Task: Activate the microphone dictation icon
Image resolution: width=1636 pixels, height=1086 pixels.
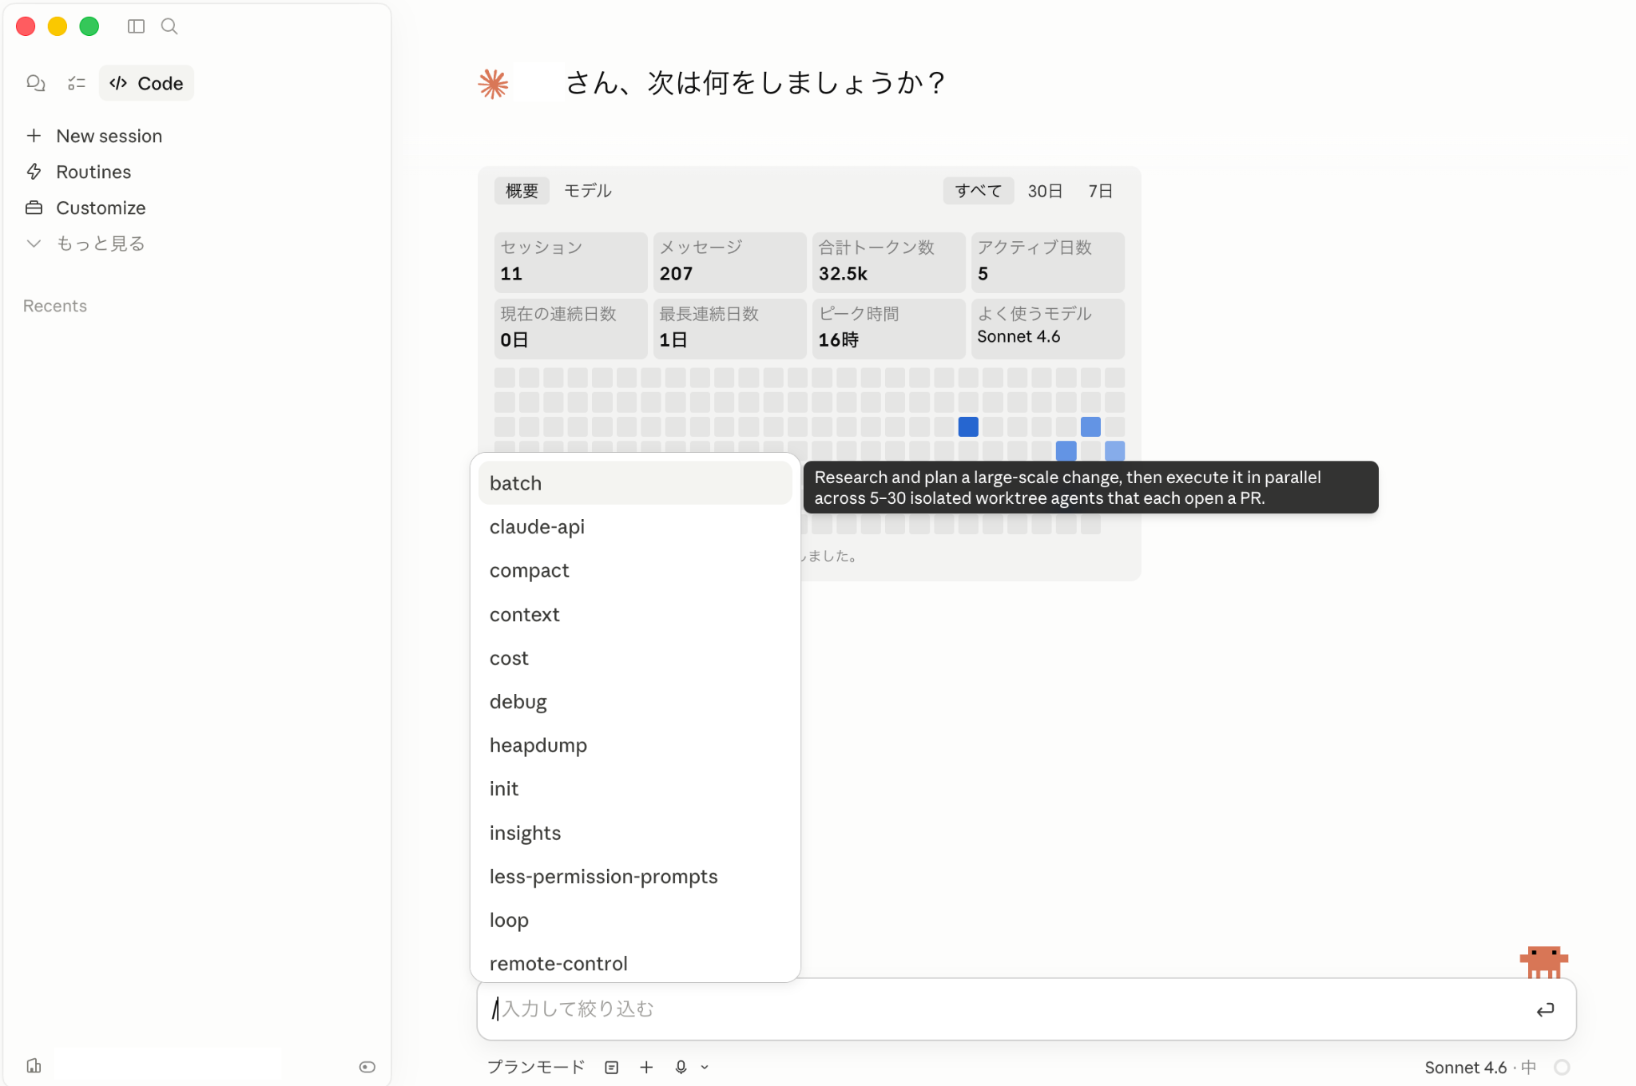Action: pyautogui.click(x=681, y=1067)
